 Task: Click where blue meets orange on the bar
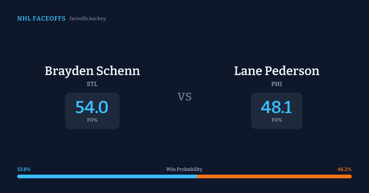tap(197, 176)
